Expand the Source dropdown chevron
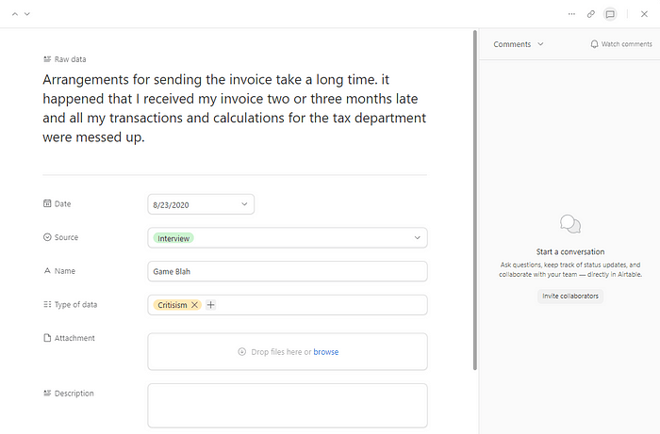Screen dimensions: 660x434 click(x=417, y=238)
